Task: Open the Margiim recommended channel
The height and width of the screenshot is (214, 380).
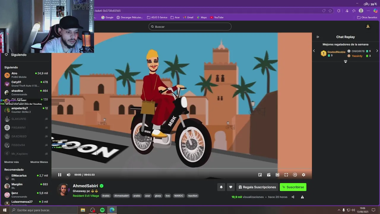Action: 26,186
